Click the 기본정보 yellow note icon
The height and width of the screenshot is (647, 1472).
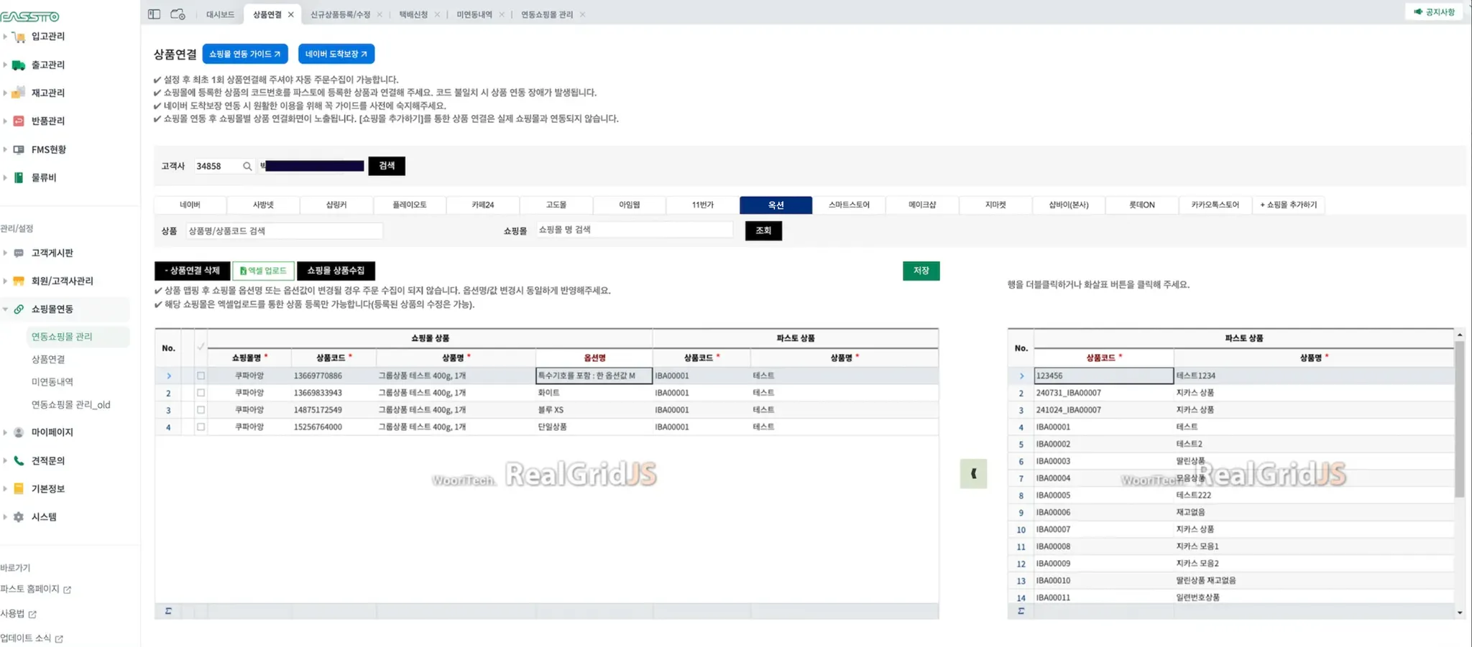(19, 488)
